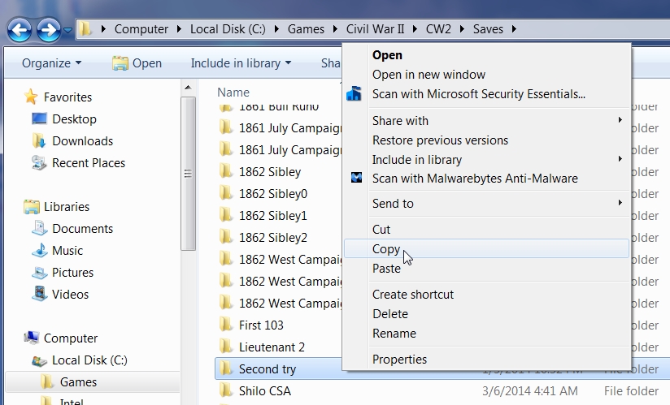Image resolution: width=670 pixels, height=405 pixels.
Task: Click the Forward navigation arrow button
Action: tap(49, 31)
